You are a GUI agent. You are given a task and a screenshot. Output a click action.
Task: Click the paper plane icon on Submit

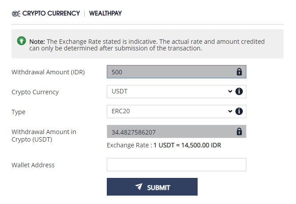(x=139, y=187)
